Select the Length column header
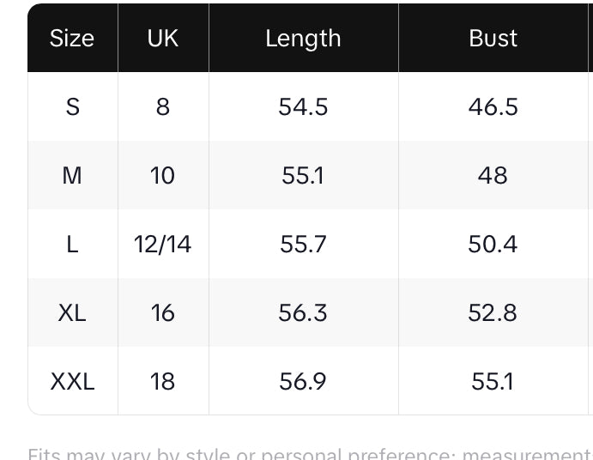The image size is (593, 460). pos(303,39)
